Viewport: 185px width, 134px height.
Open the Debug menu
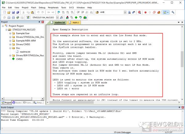coord(42,7)
